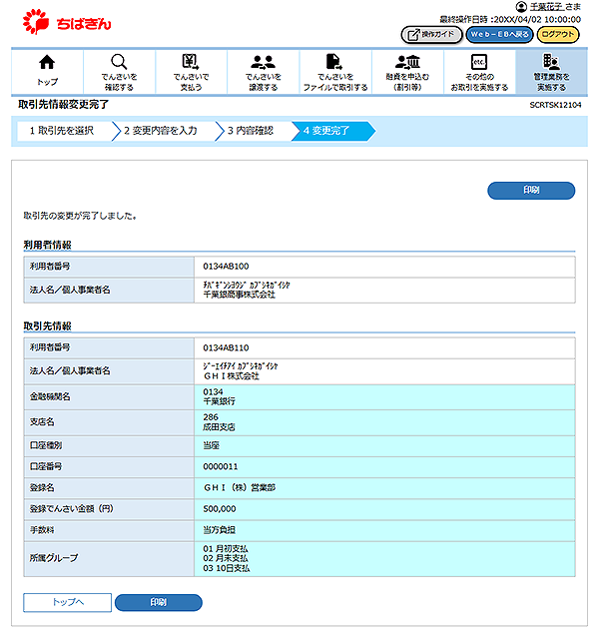Click account number 0000011
The image size is (599, 638).
point(221,466)
